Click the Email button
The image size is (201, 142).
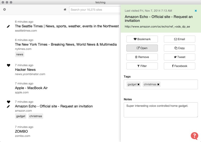179,39
